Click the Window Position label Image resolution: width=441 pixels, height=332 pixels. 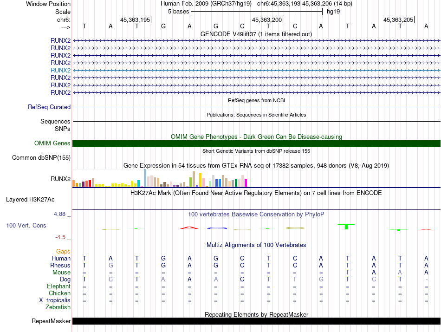point(48,4)
